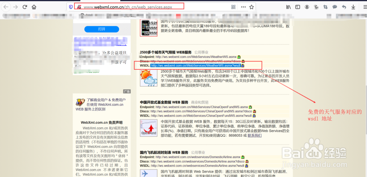The width and height of the screenshot is (367, 177).
Task: Open DomesticAirline.asmx?disco link
Action: click(197, 161)
